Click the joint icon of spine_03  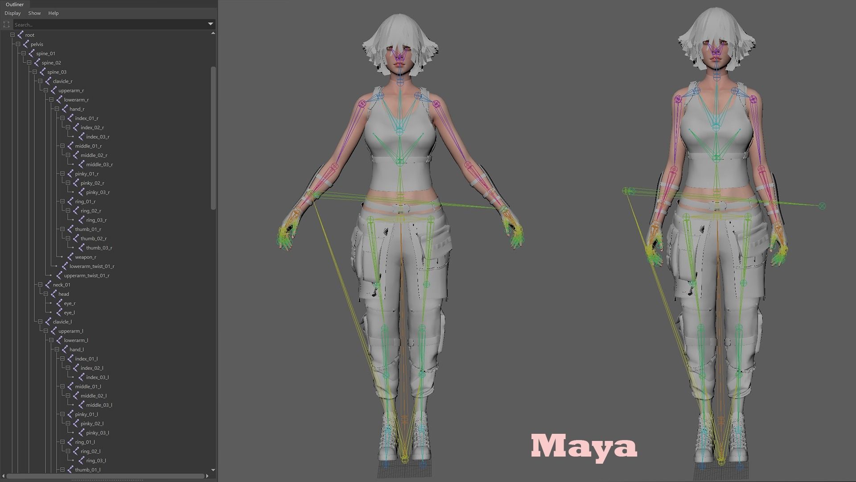[43, 72]
